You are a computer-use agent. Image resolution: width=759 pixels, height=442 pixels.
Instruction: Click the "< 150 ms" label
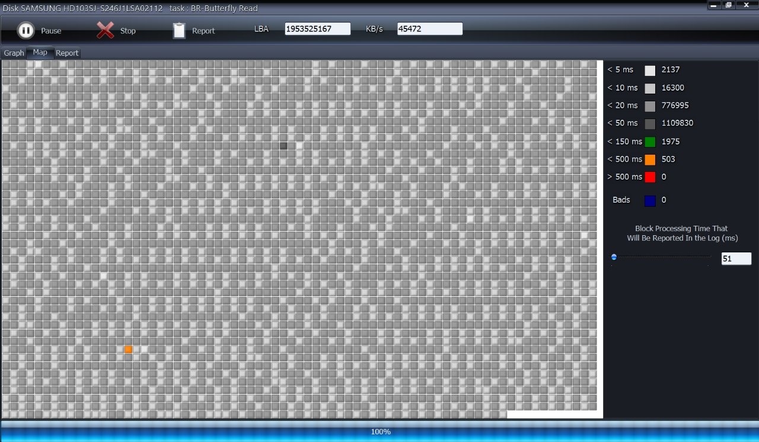624,142
